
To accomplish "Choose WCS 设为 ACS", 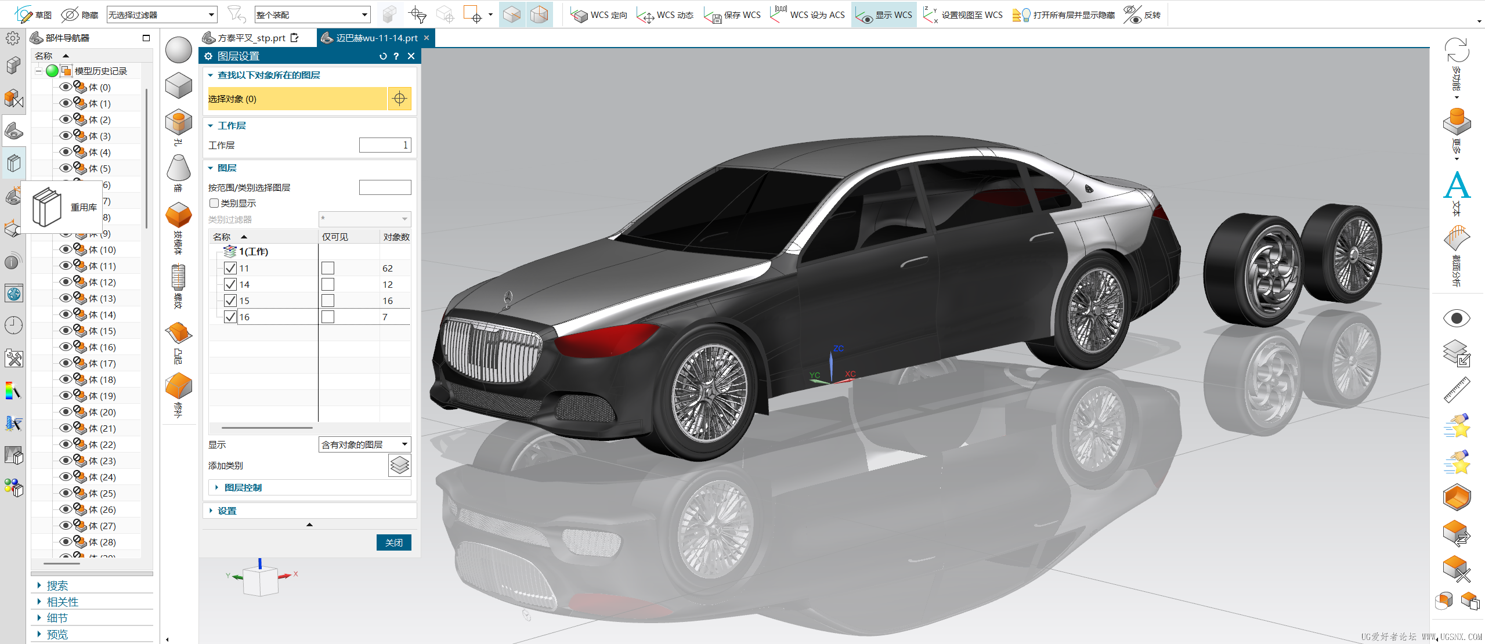I will click(x=807, y=15).
